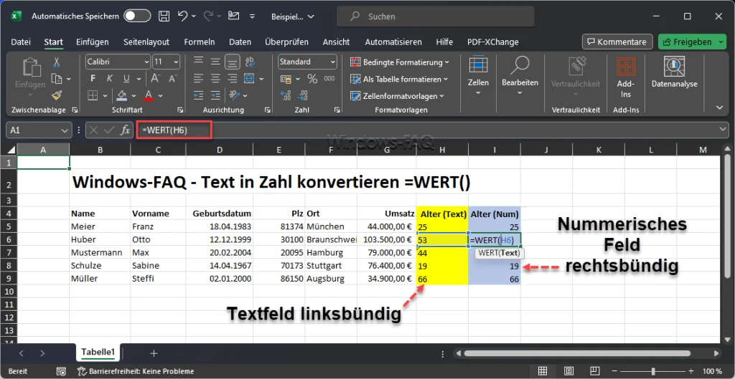Image resolution: width=735 pixels, height=379 pixels.
Task: Expand the font color dropdown arrow
Action: pyautogui.click(x=160, y=95)
